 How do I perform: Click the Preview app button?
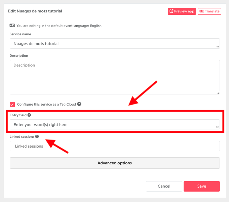[x=182, y=11]
